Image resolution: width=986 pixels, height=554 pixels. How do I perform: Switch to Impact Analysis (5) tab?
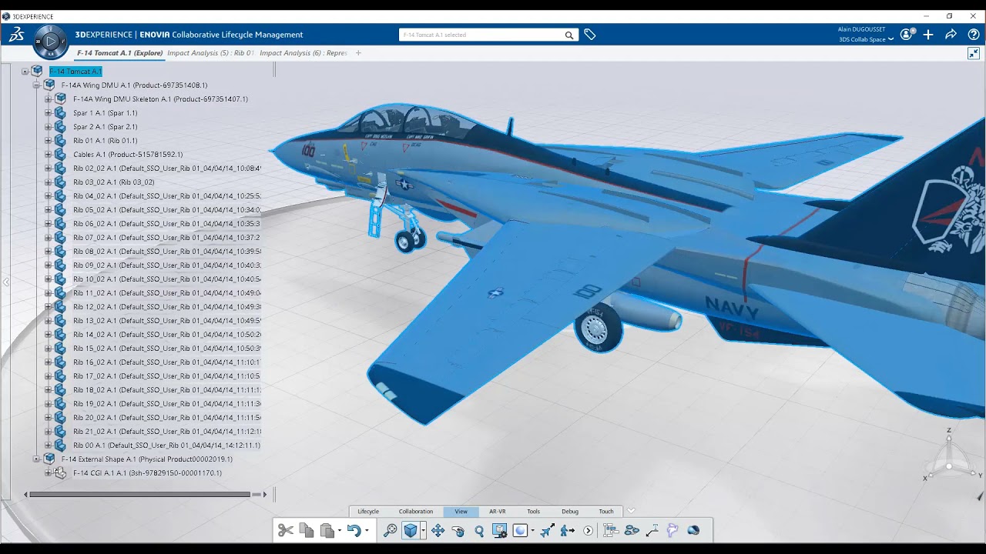(210, 53)
